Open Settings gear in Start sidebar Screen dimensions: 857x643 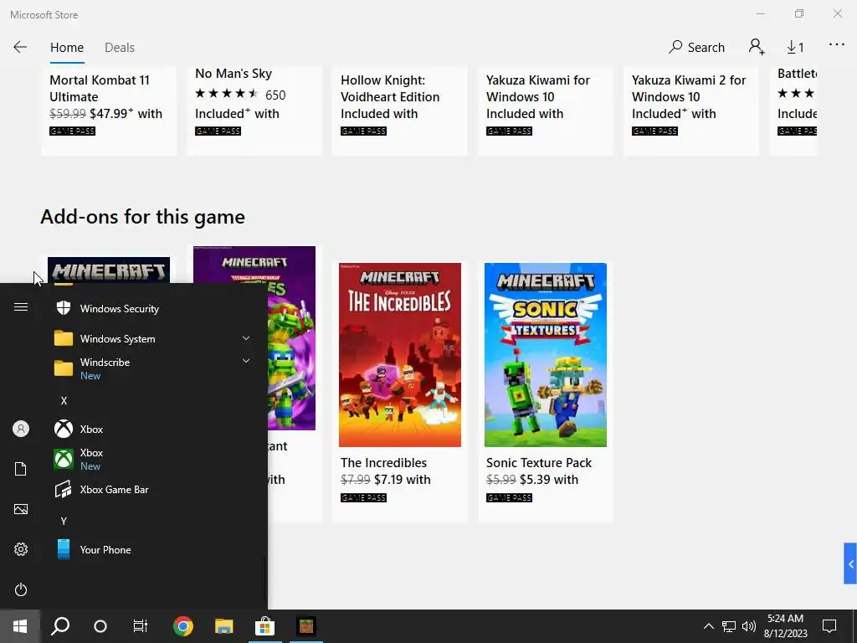21,549
